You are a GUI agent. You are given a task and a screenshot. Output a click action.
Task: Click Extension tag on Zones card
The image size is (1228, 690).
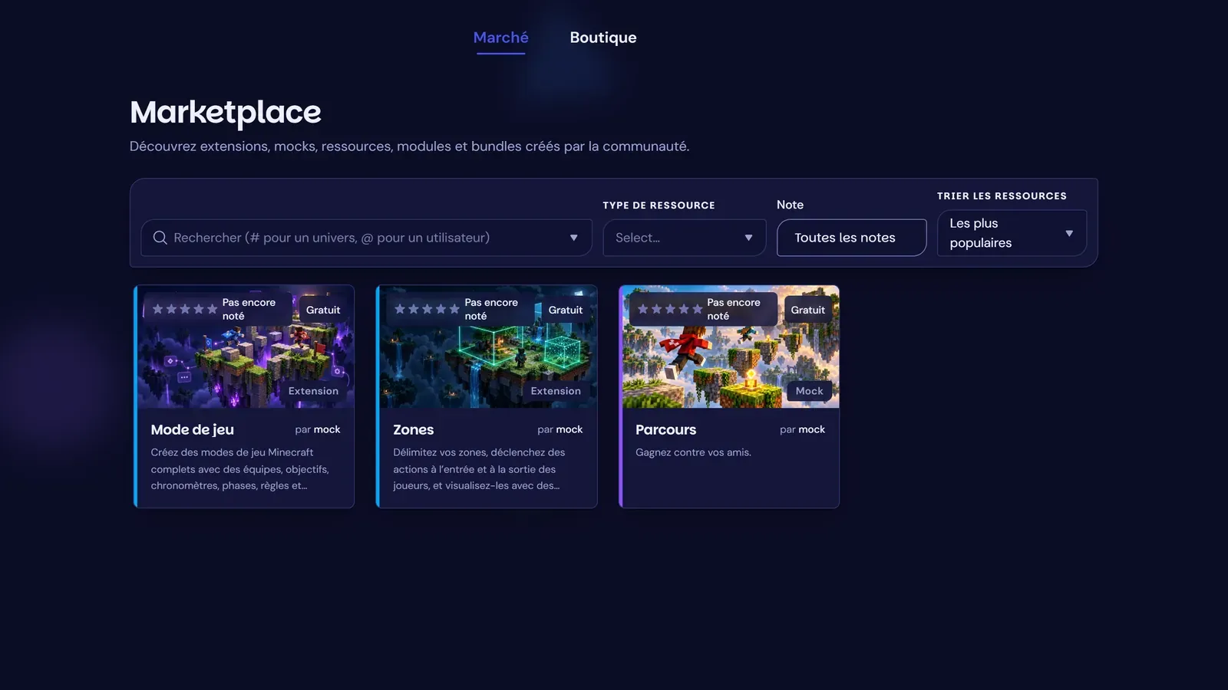(556, 391)
